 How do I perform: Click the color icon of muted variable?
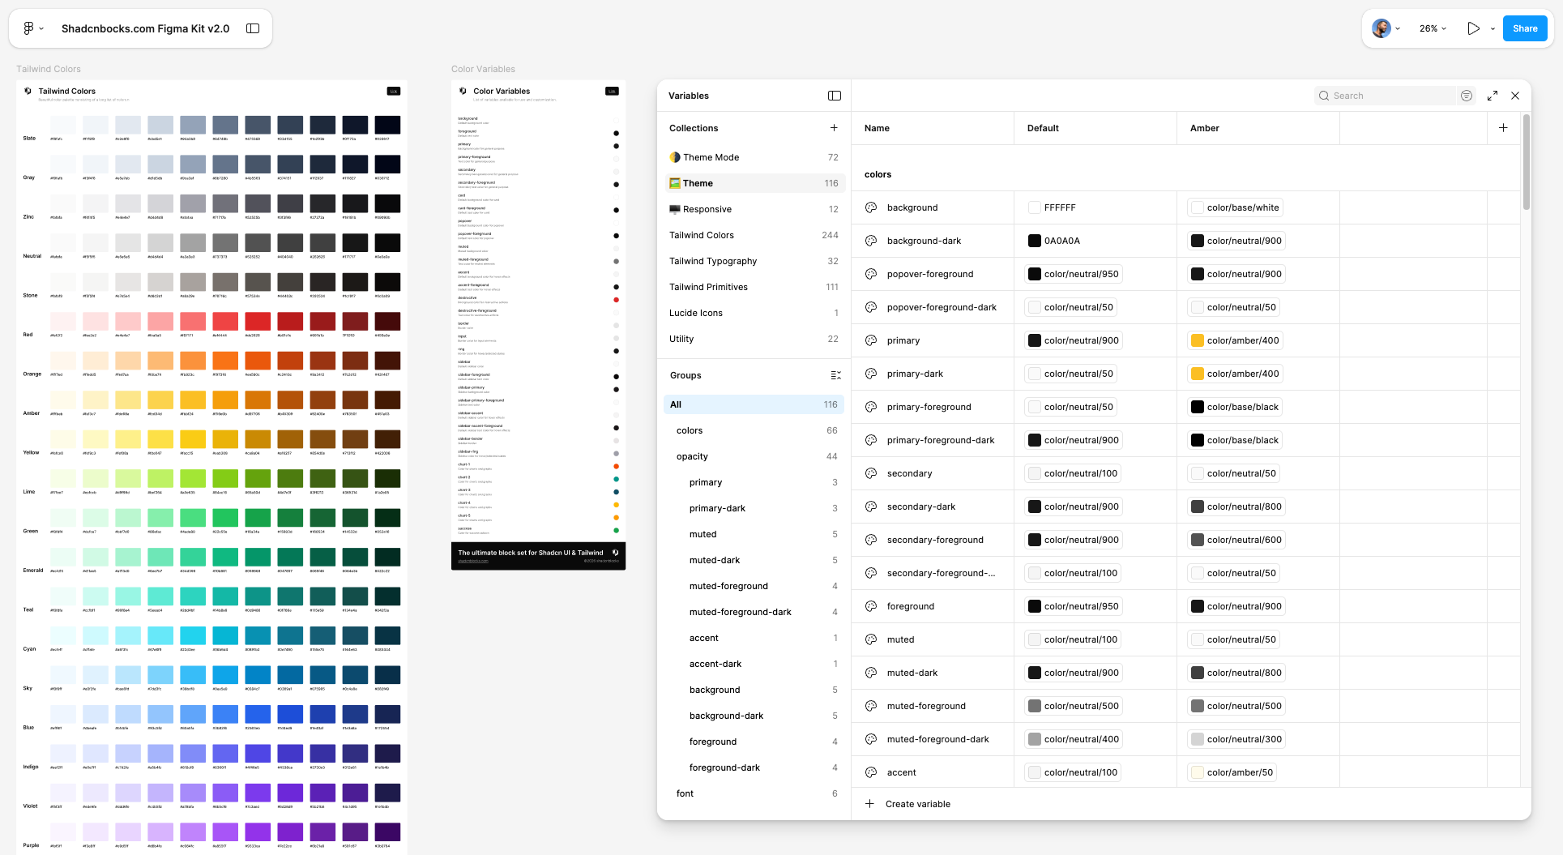coord(871,639)
